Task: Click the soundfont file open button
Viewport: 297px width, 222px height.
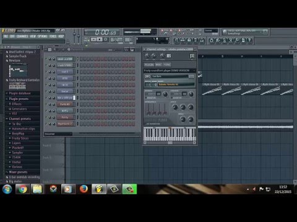Action: point(147,76)
